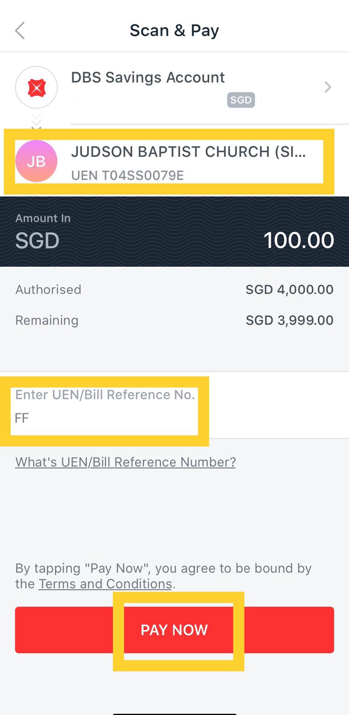Tap the FF reference text

tap(22, 418)
